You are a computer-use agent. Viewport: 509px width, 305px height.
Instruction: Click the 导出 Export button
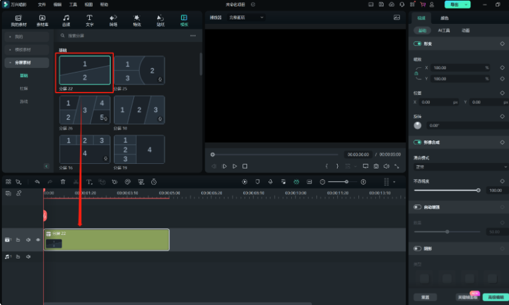pos(457,4)
